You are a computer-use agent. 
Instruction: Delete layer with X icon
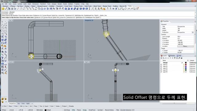pyautogui.click(x=166, y=58)
